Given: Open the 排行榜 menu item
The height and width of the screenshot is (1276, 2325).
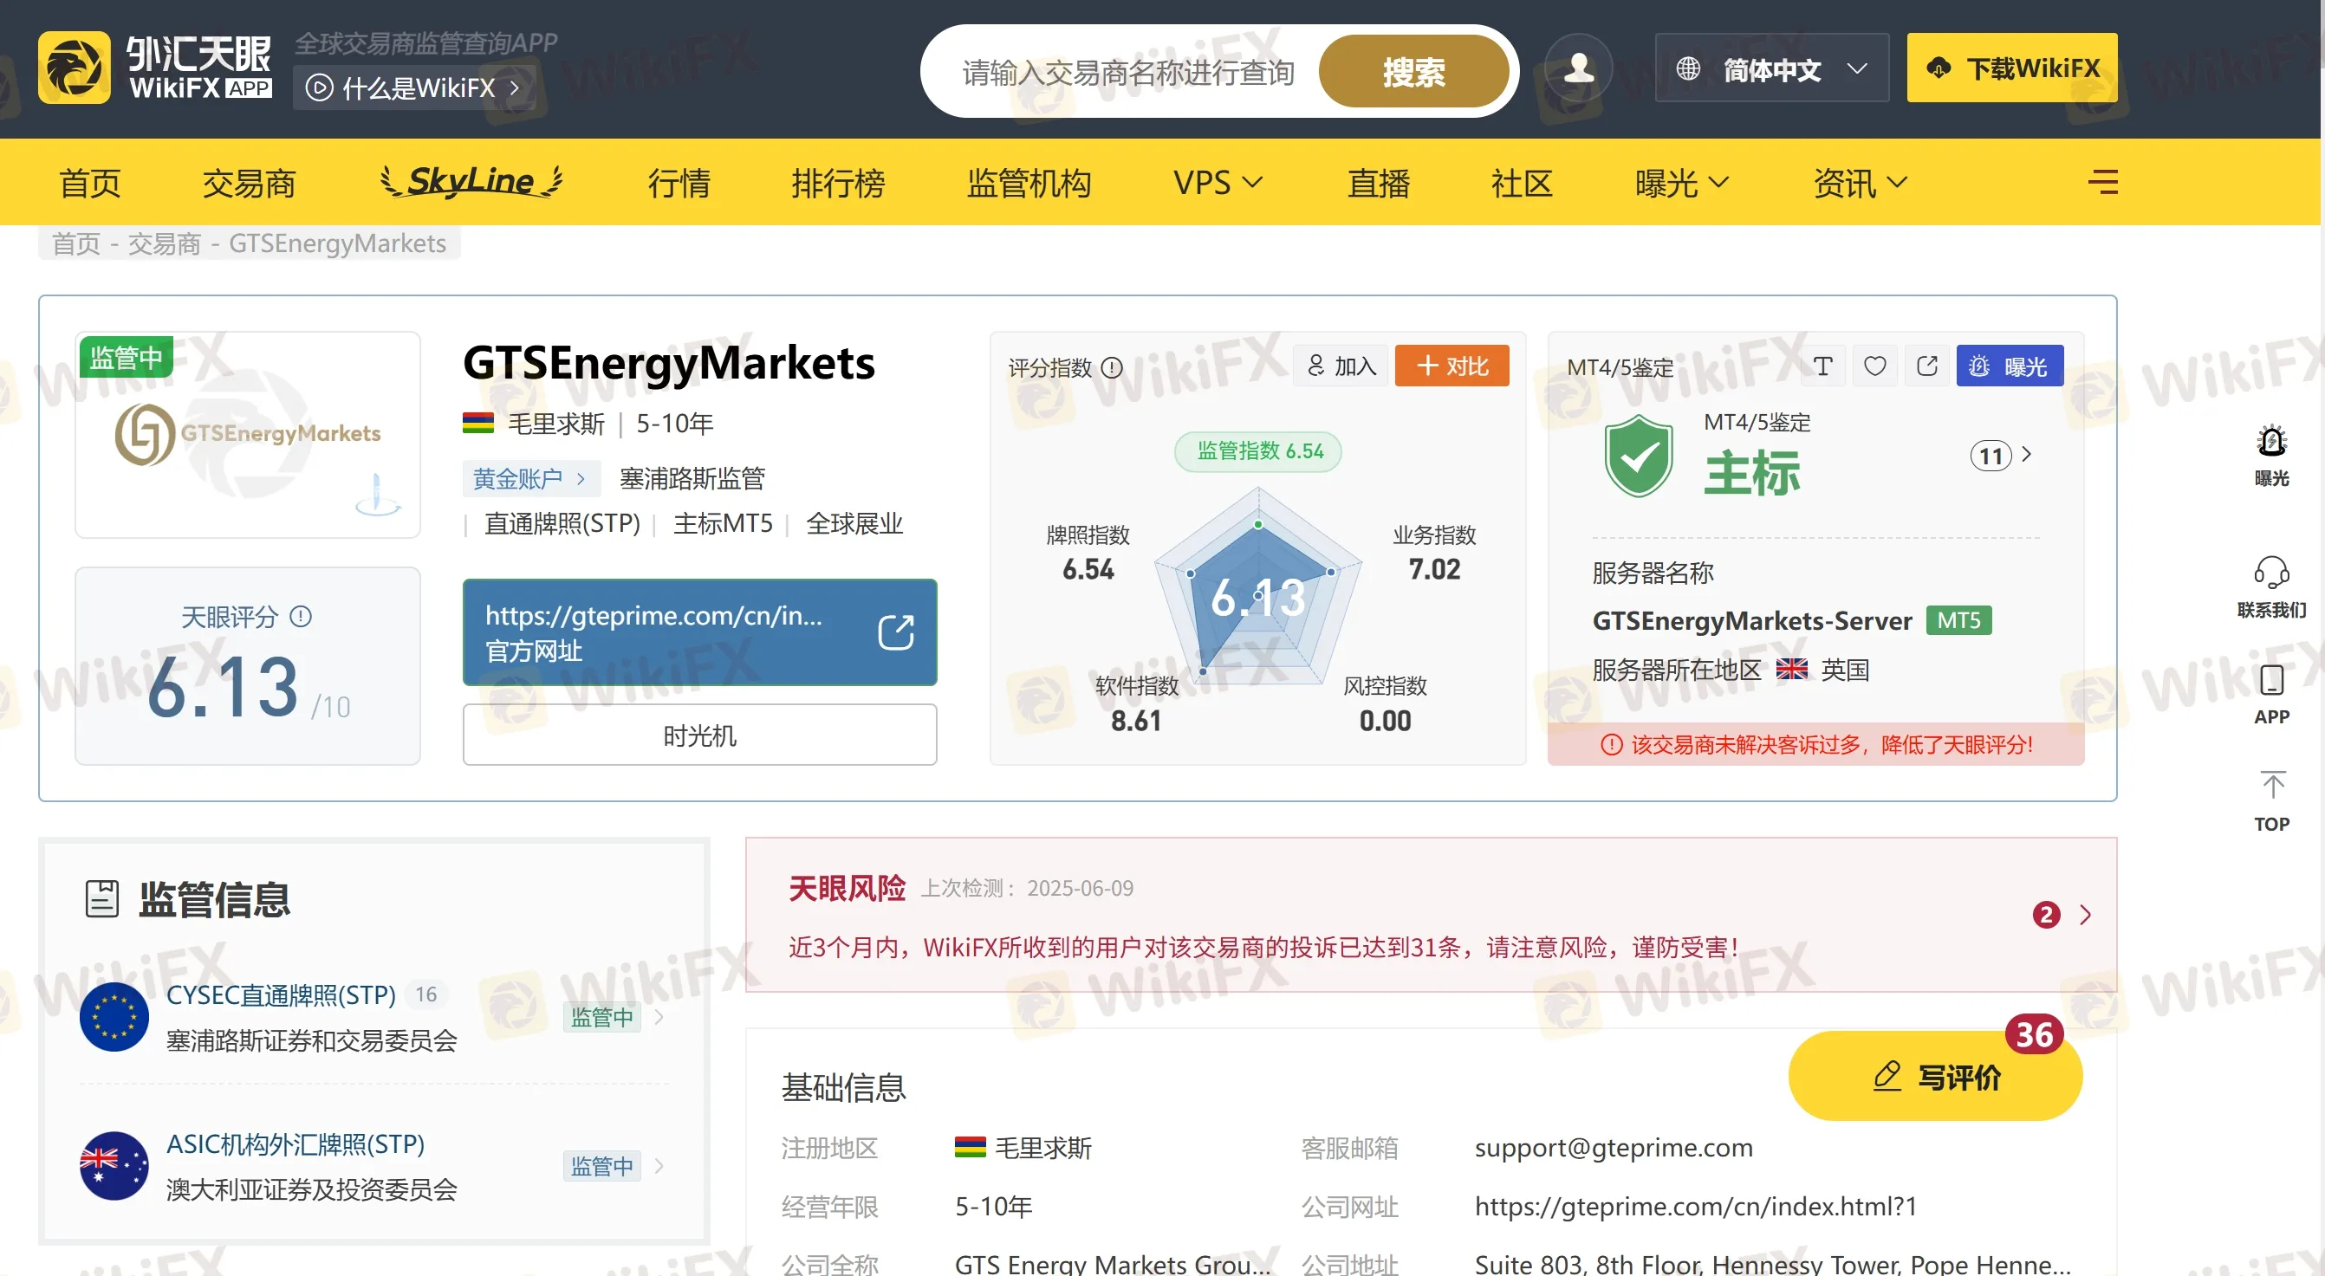Looking at the screenshot, I should click(x=838, y=183).
